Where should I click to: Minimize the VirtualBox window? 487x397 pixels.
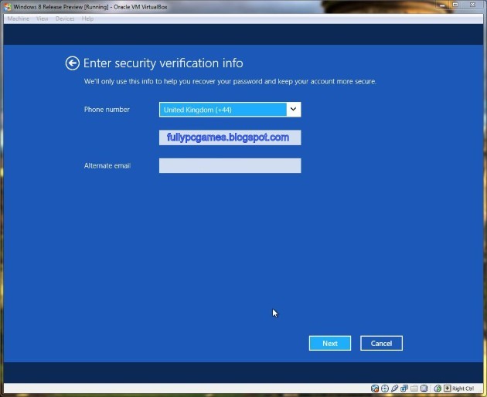pos(442,5)
